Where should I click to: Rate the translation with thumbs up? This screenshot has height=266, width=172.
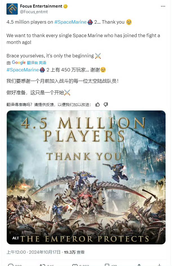(x=98, y=105)
